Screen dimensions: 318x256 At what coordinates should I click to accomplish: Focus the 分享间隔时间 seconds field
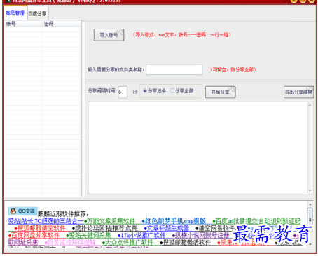(x=123, y=92)
